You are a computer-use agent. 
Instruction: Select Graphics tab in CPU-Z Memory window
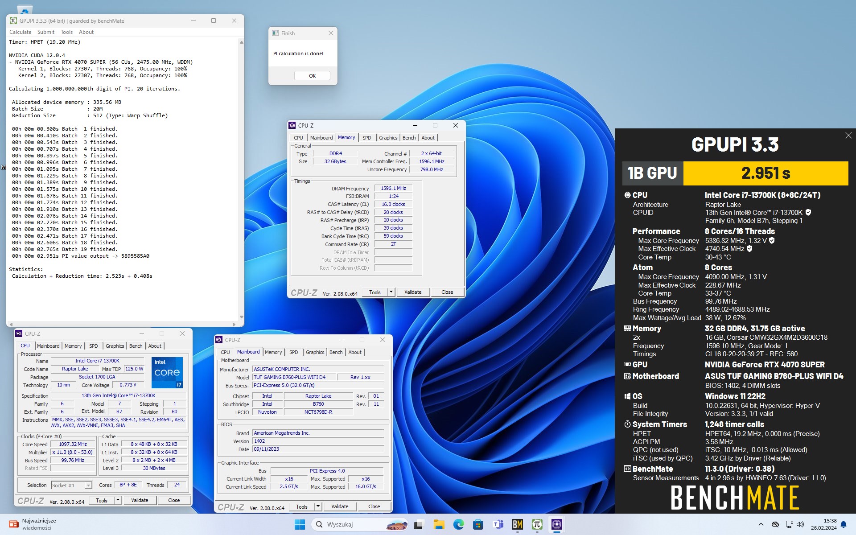point(388,138)
